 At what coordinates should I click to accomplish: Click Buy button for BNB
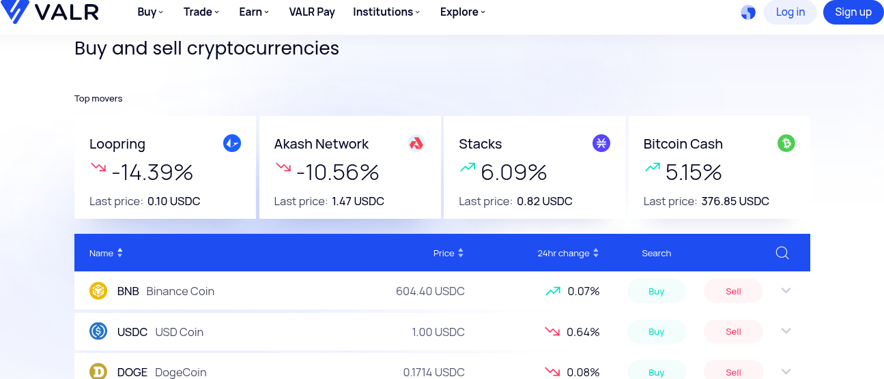(656, 291)
